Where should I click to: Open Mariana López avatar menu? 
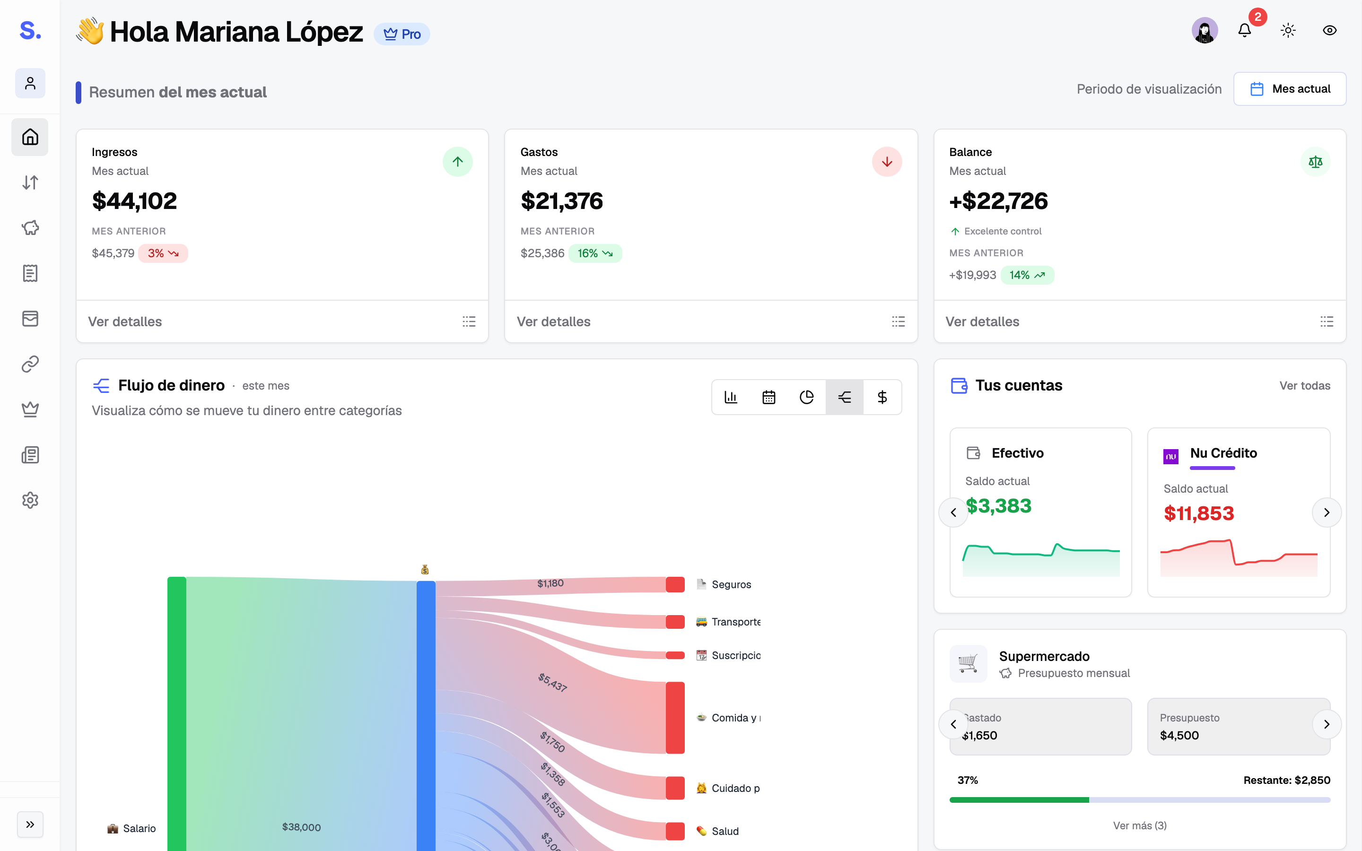coord(1205,30)
